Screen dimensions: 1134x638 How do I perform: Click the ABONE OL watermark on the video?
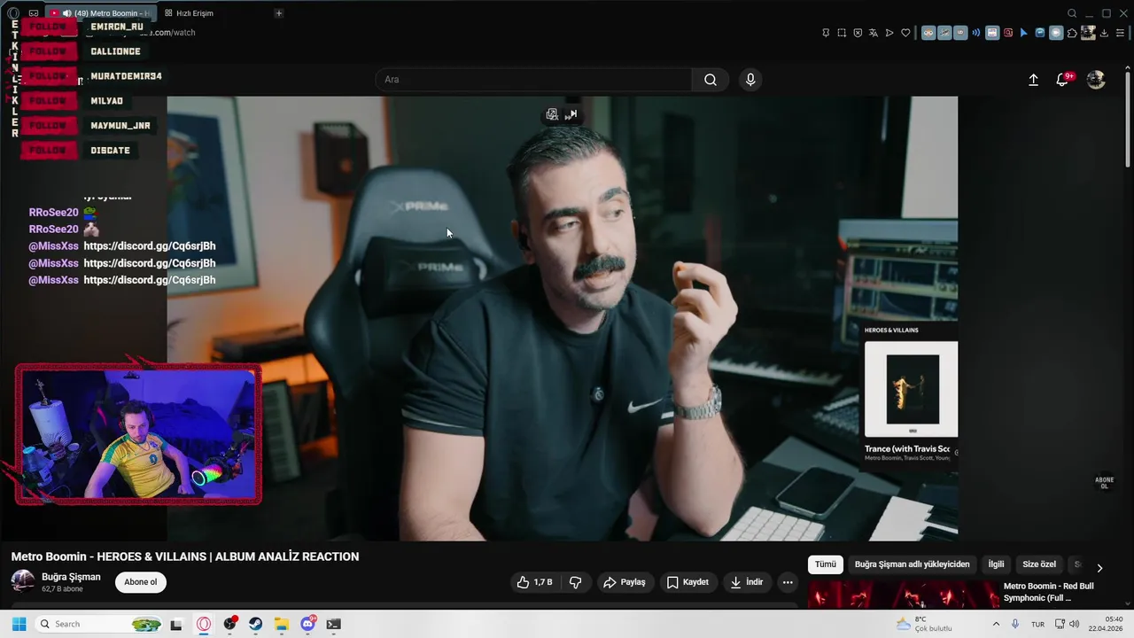pyautogui.click(x=1104, y=483)
